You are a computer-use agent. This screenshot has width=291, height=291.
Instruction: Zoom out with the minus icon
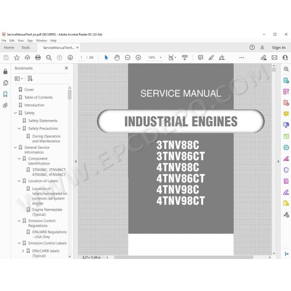[128, 58]
